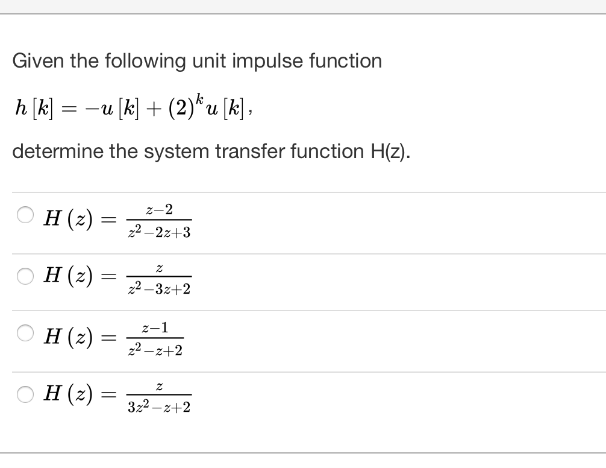Select the radio button for H(z) = z/(z²-3z+2)
The height and width of the screenshot is (468, 606).
point(25,276)
